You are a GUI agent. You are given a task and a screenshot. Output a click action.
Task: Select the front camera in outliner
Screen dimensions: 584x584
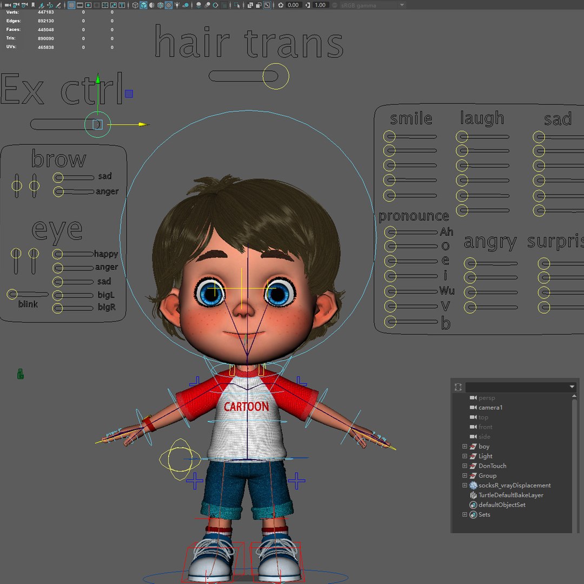point(485,427)
